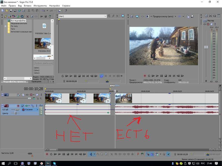Open Касание automation mode dropdown

[37, 110]
